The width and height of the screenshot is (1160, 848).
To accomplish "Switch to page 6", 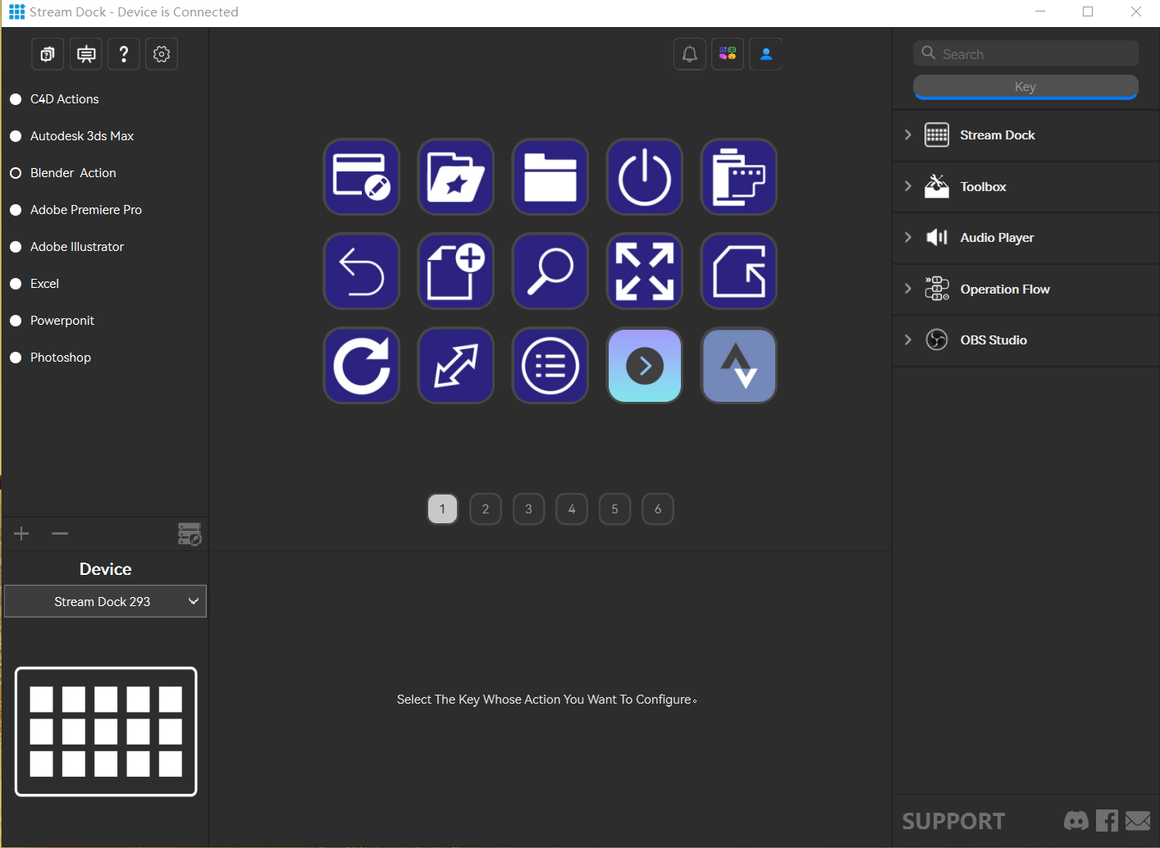I will (658, 509).
